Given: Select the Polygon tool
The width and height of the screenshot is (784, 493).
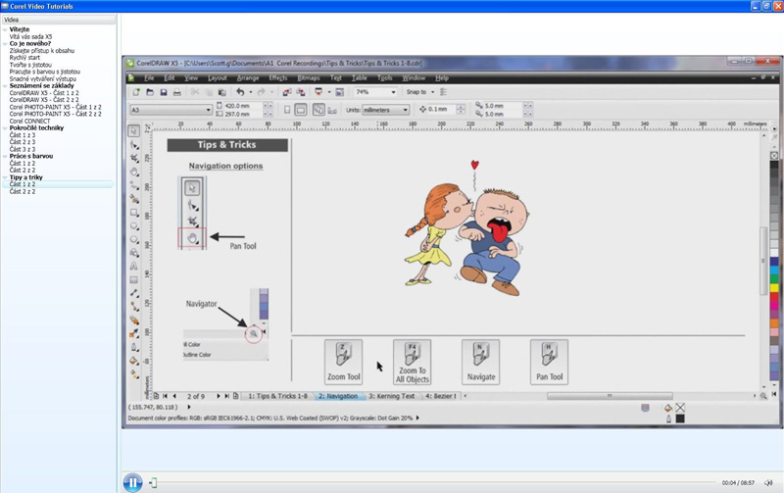Looking at the screenshot, I should [134, 239].
